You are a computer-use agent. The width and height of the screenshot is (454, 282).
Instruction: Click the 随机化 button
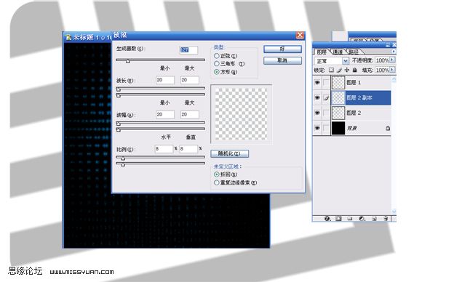click(x=229, y=153)
